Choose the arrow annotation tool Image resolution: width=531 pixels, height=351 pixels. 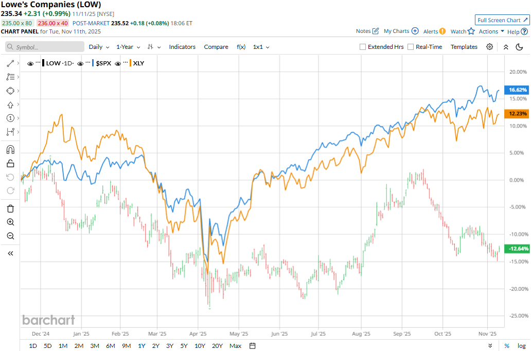tap(10, 104)
